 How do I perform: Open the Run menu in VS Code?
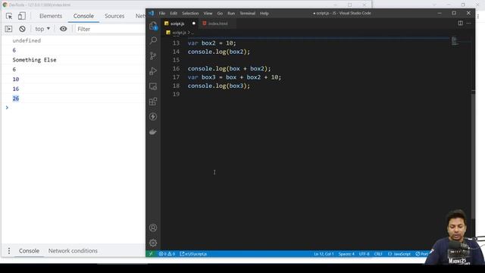point(231,14)
